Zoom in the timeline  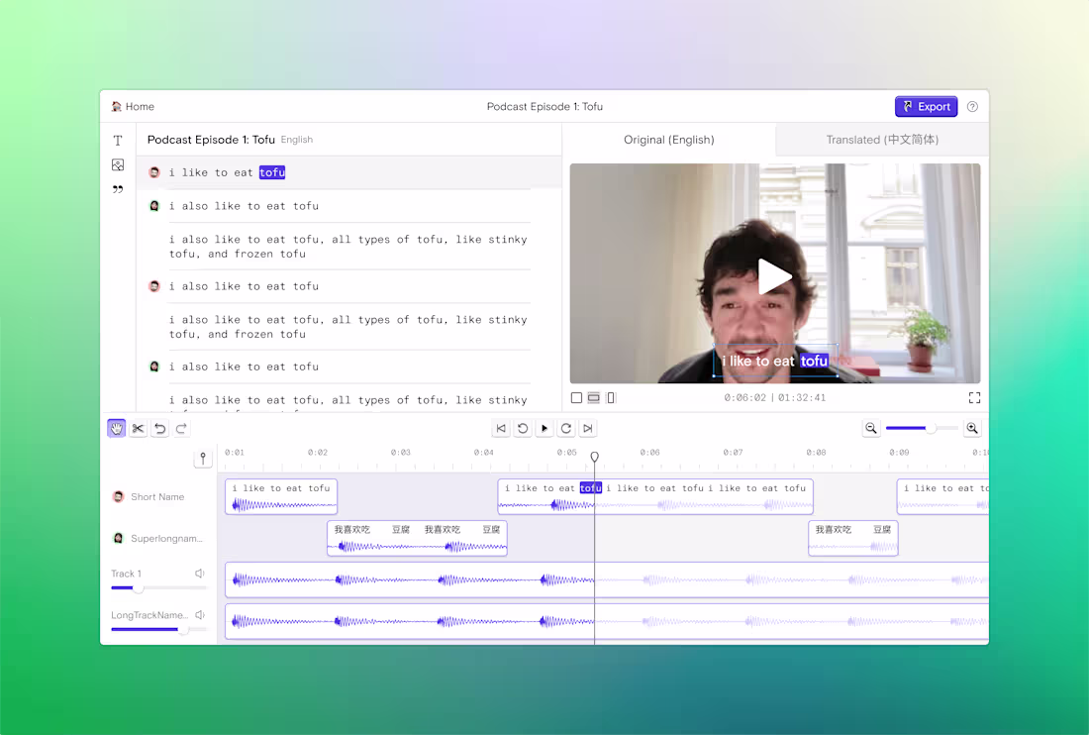972,428
